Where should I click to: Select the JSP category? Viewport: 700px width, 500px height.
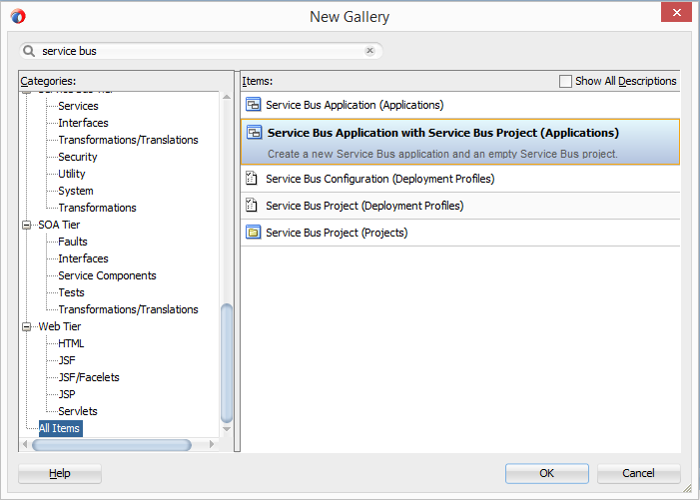(67, 394)
